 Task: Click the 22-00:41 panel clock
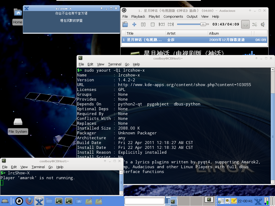tap(245, 201)
